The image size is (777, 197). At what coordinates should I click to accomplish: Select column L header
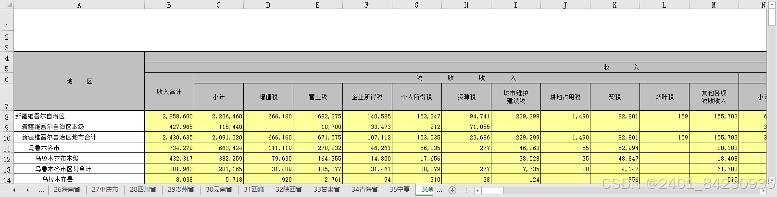tap(664, 5)
